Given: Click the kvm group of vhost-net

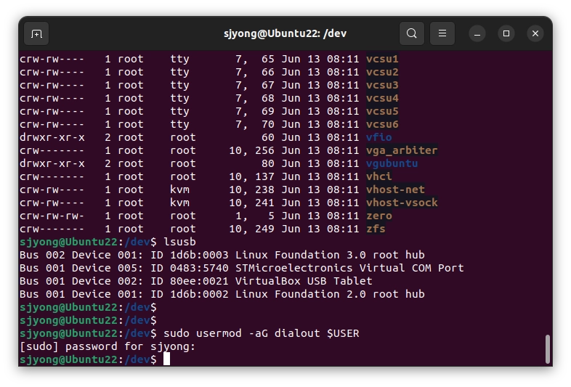Looking at the screenshot, I should (180, 190).
